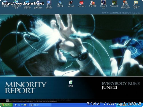The width and height of the screenshot is (143, 107).
Task: Open the My Computer desktop icon
Action: coord(5,4)
